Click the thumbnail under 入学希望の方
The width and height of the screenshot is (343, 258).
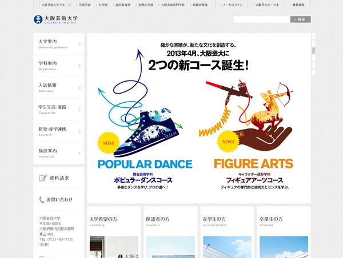(x=114, y=247)
